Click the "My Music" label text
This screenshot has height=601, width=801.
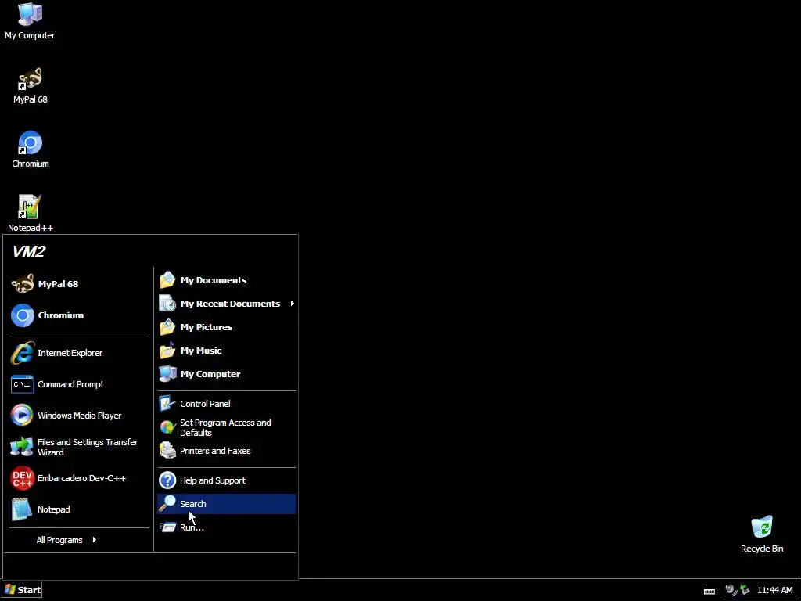(x=201, y=351)
